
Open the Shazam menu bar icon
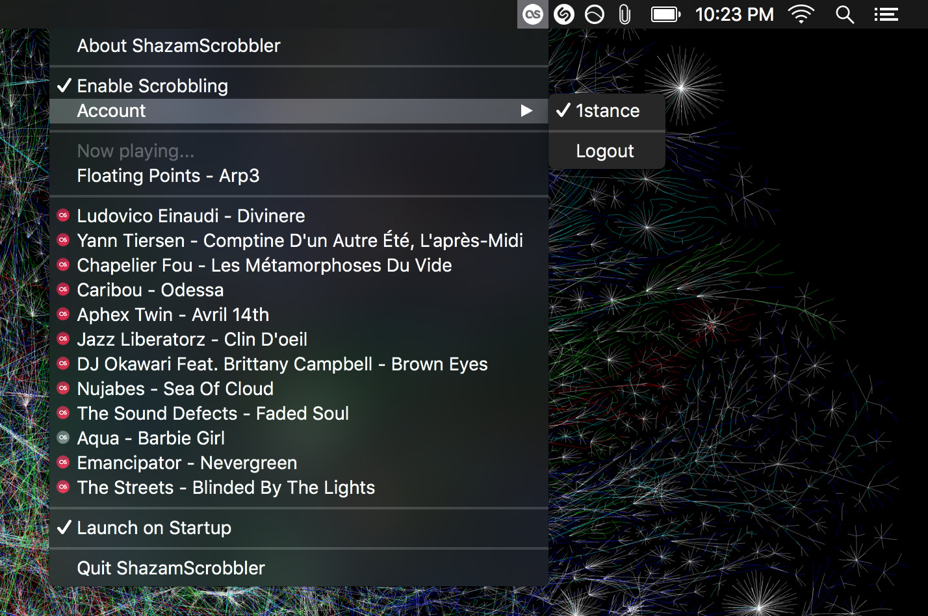point(564,14)
